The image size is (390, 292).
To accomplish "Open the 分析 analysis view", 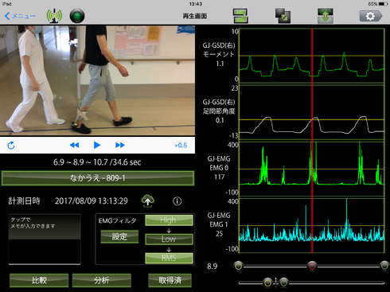I will point(102,280).
